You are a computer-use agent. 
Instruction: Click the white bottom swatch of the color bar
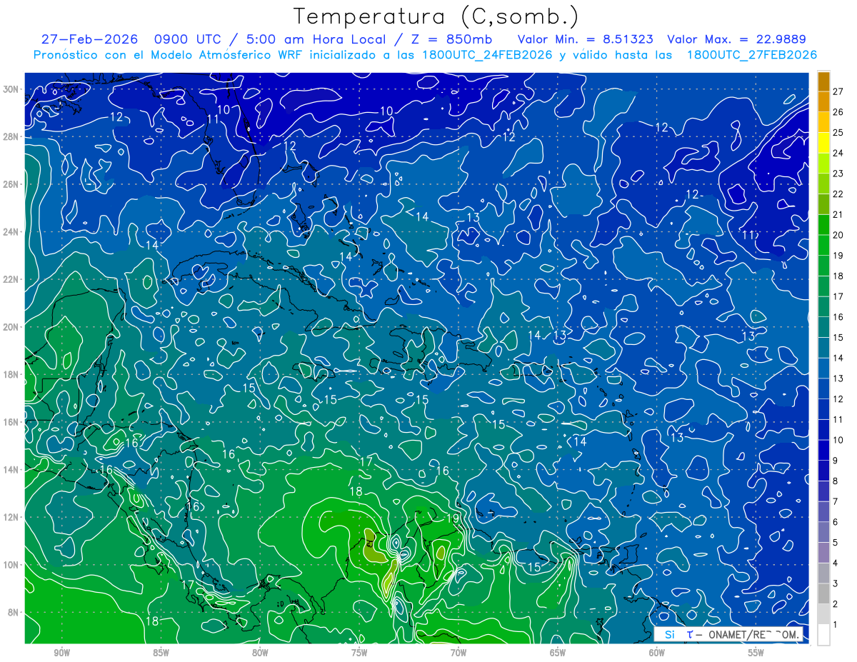pyautogui.click(x=823, y=635)
